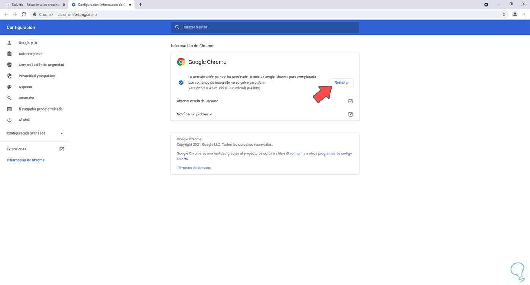Go back with the back arrow
This screenshot has width=530, height=285.
pos(6,14)
